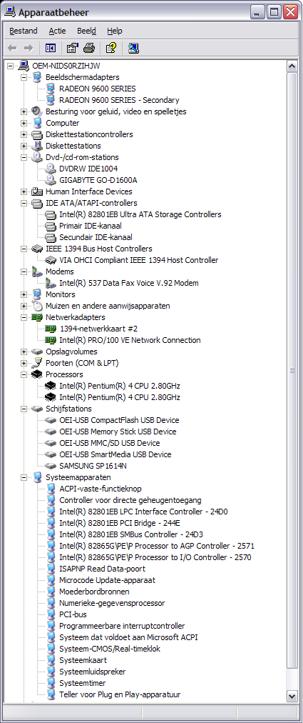This screenshot has height=723, width=303.
Task: Select the Intel 537 Data Fax modem icon
Action: (x=51, y=283)
